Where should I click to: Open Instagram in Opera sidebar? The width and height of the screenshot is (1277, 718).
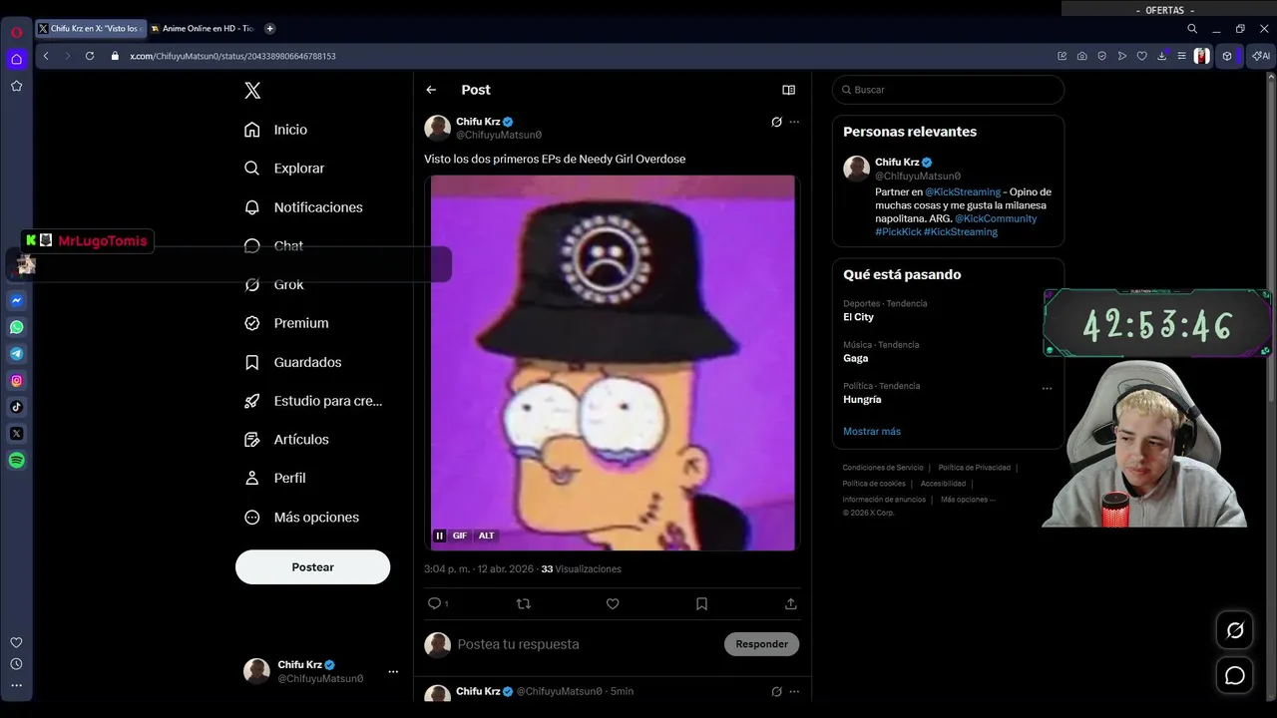(x=17, y=380)
